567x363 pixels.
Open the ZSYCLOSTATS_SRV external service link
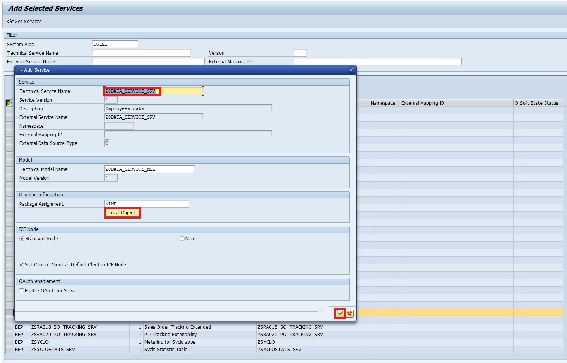coord(279,349)
